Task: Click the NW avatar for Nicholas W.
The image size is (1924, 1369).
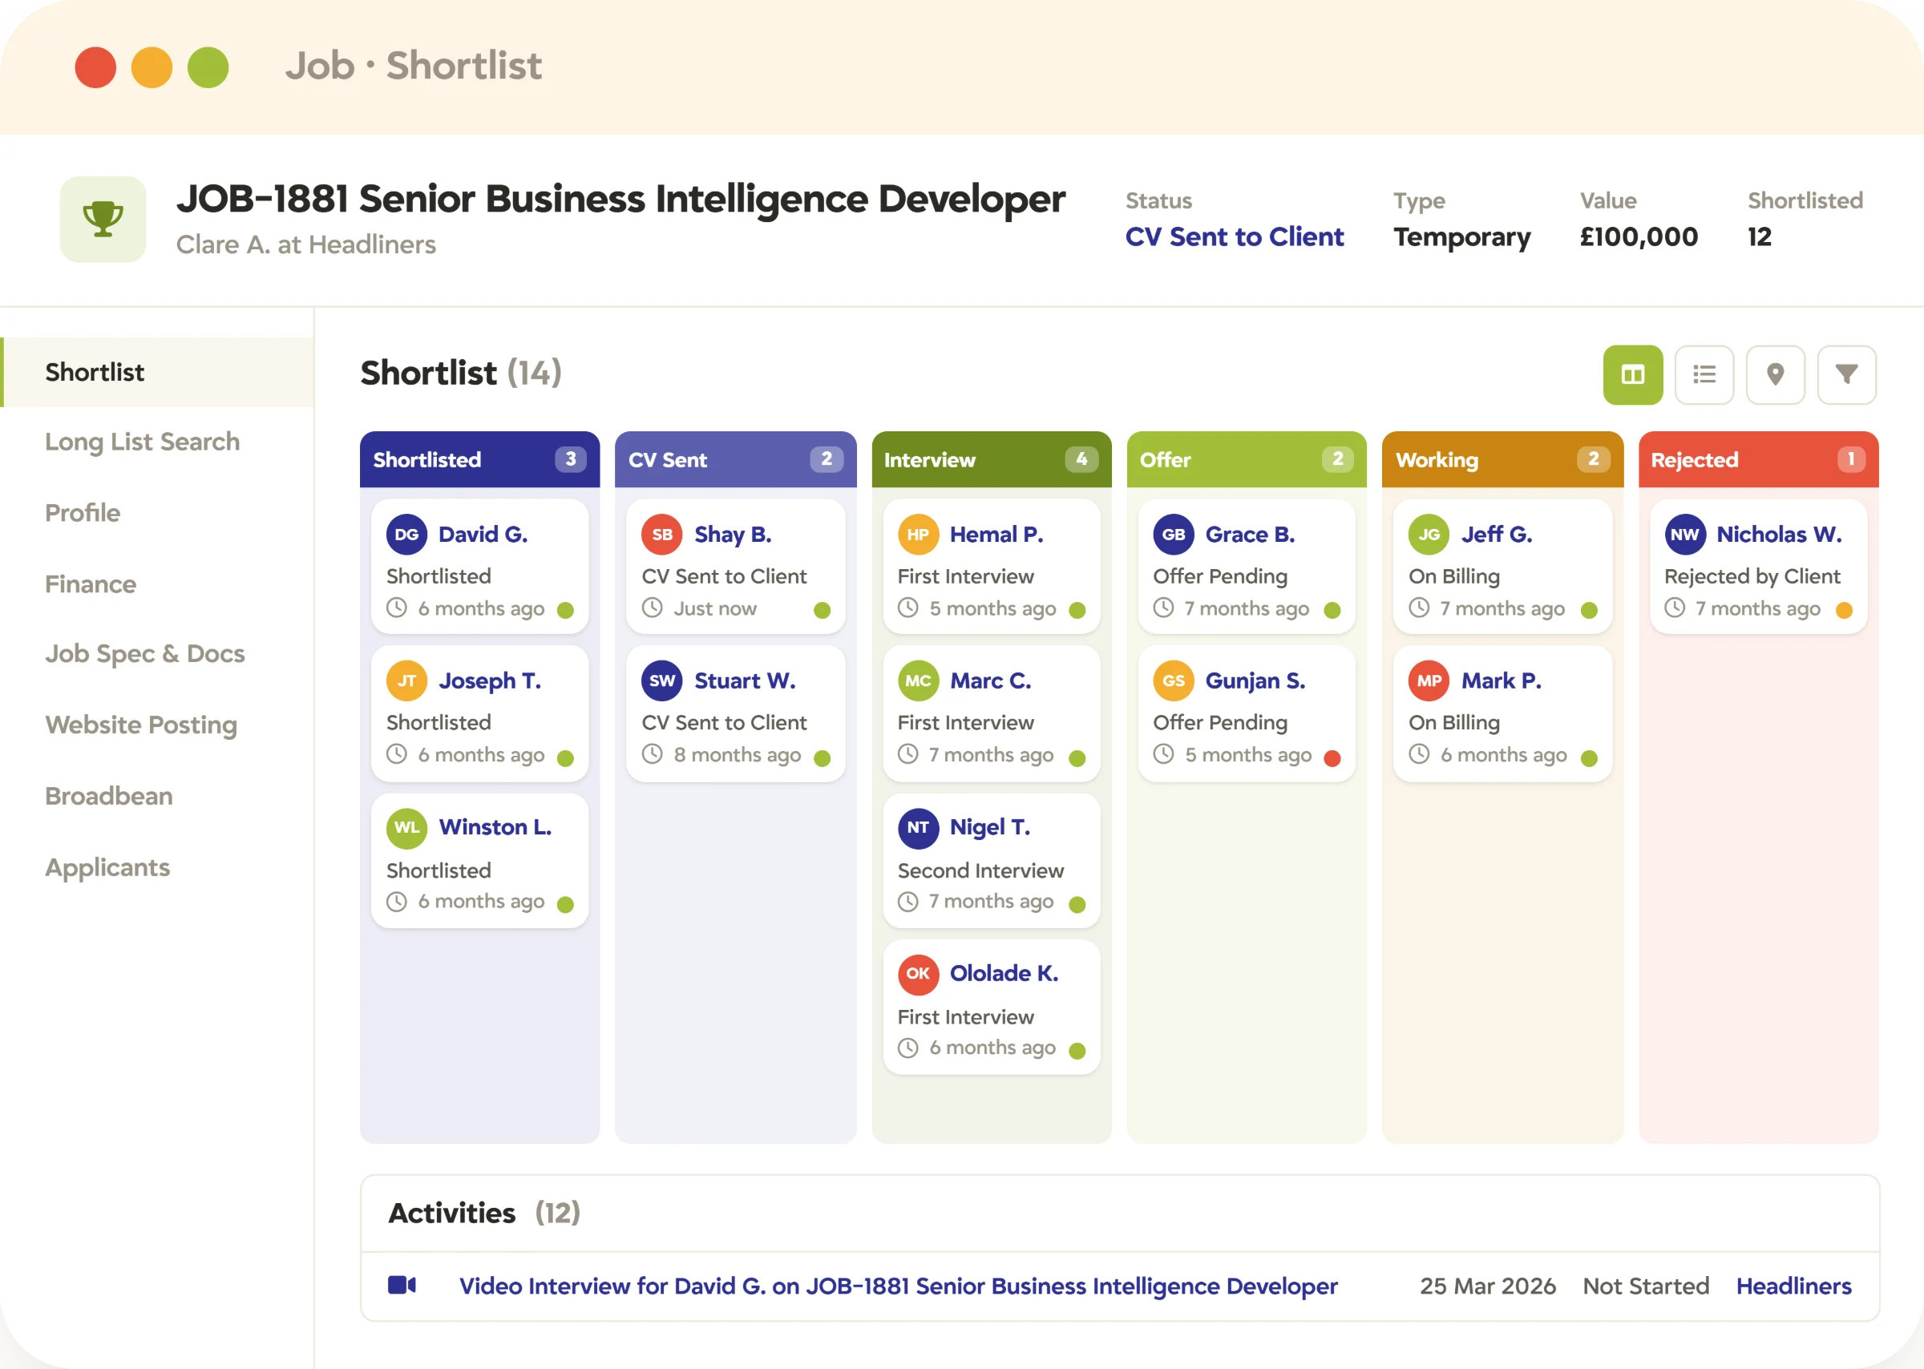Action: (x=1684, y=535)
